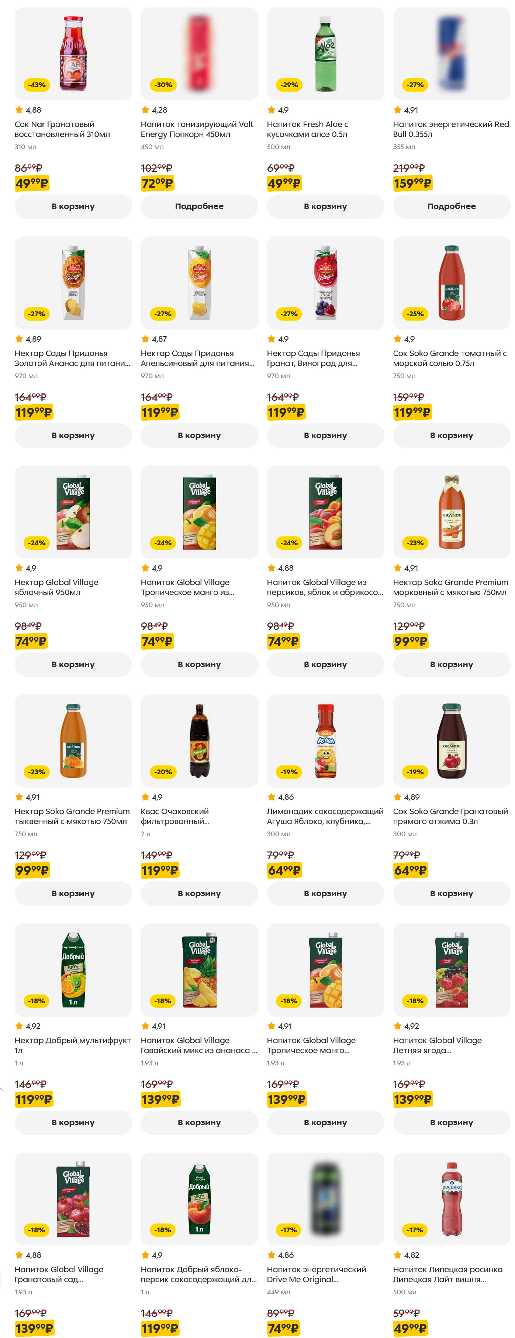This screenshot has width=515, height=1338.
Task: Open the Soko Grande тыквенный bottle image
Action: 73,741
